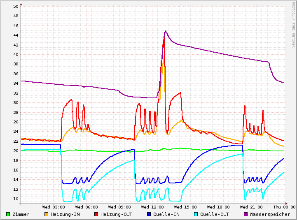This screenshot has height=220, width=297.
Task: Click the Wed 06:00 time axis label
Action: (x=87, y=207)
